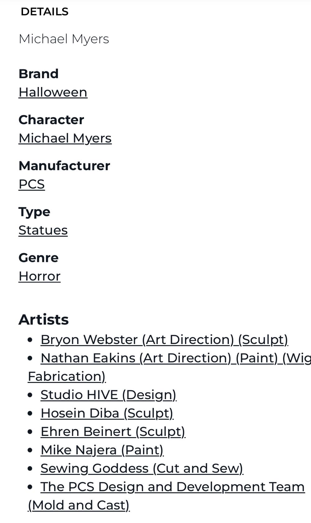
Task: Open the Halloween brand link
Action: pos(53,92)
